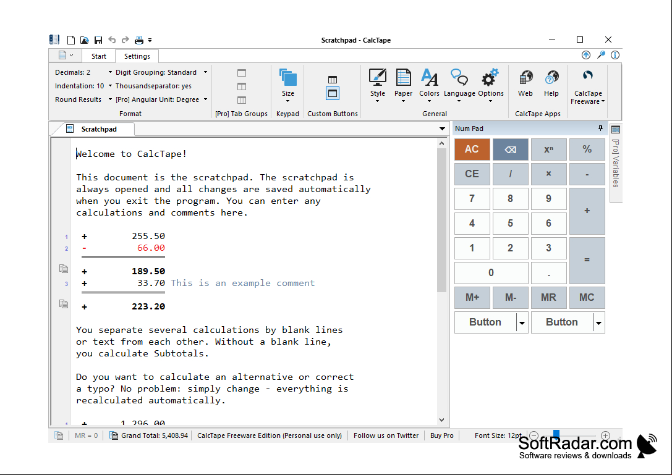
Task: Copy the 189.50 subtotal using its margin icon
Action: pos(64,269)
